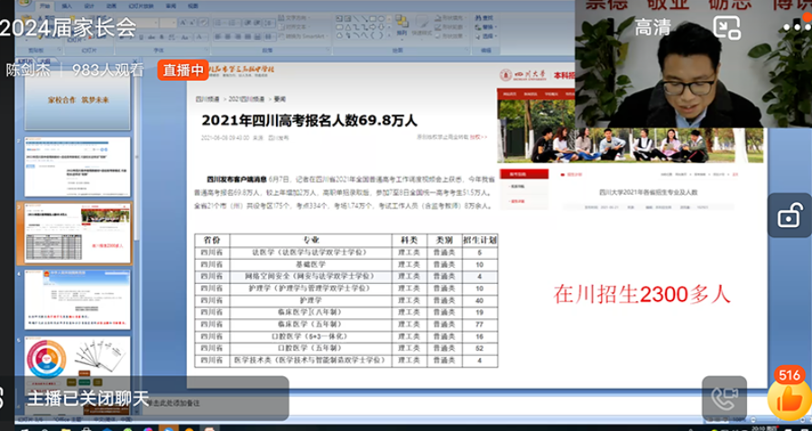This screenshot has width=812, height=431.
Task: Tap the 高清 video quality button
Action: 652,27
